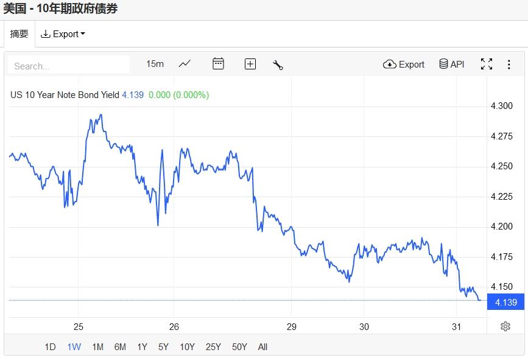Select the 1D time range
Image resolution: width=528 pixels, height=358 pixels.
coord(50,347)
